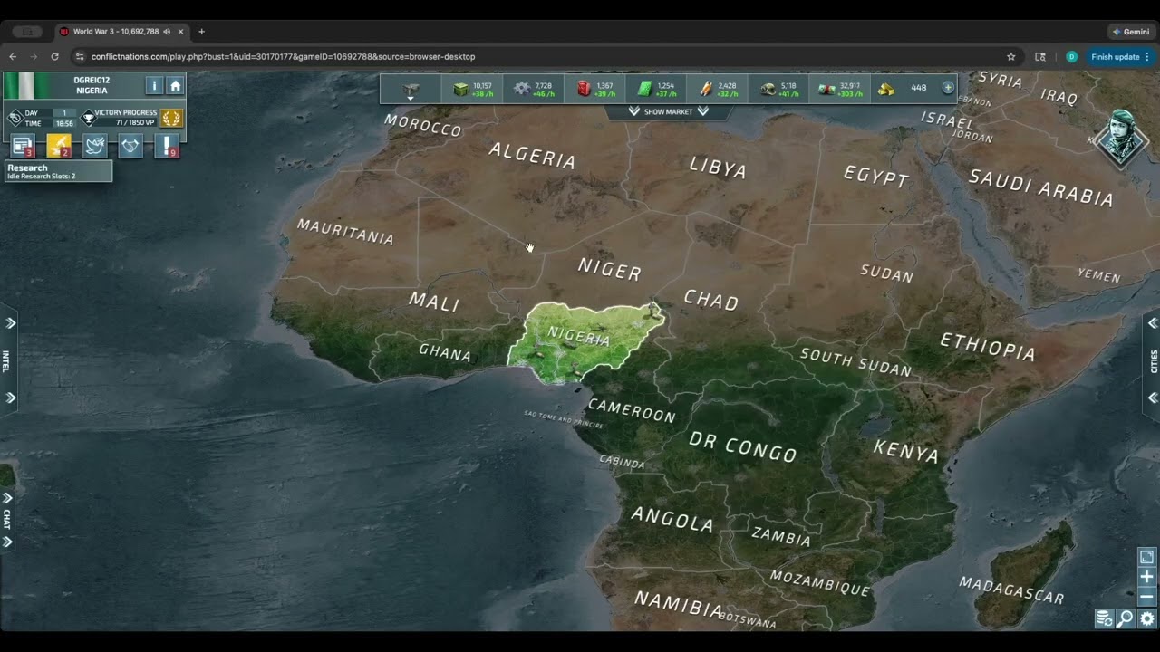The width and height of the screenshot is (1160, 652).
Task: Open the alerts exclamation icon with badge 9
Action: tap(167, 146)
